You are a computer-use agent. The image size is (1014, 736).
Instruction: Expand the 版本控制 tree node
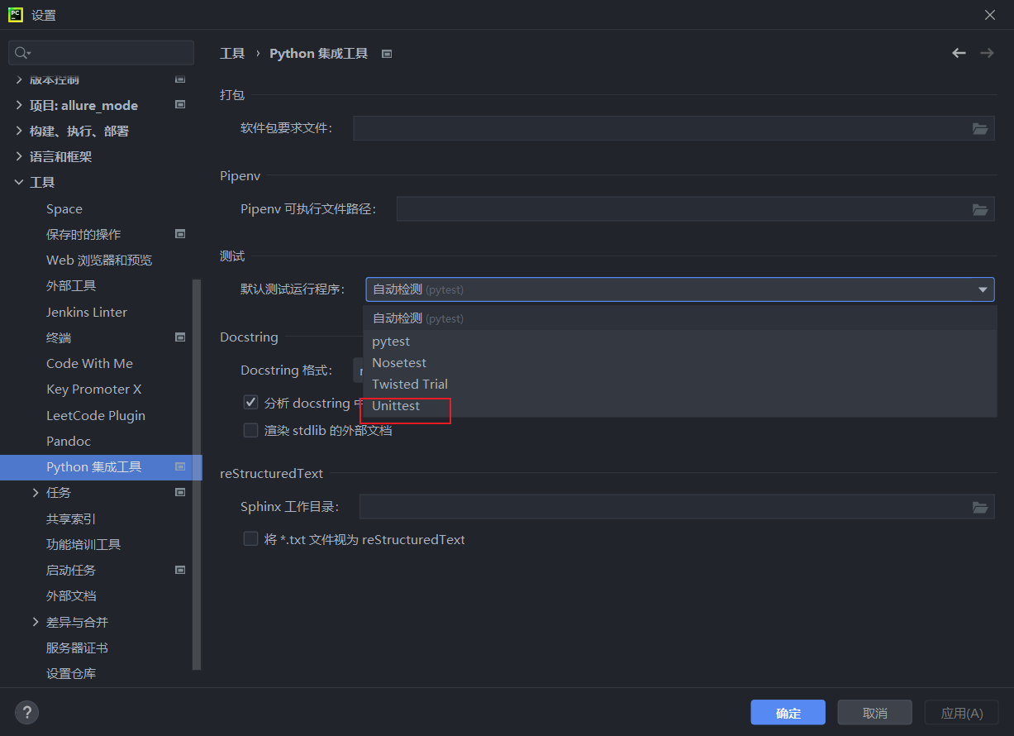coord(19,79)
